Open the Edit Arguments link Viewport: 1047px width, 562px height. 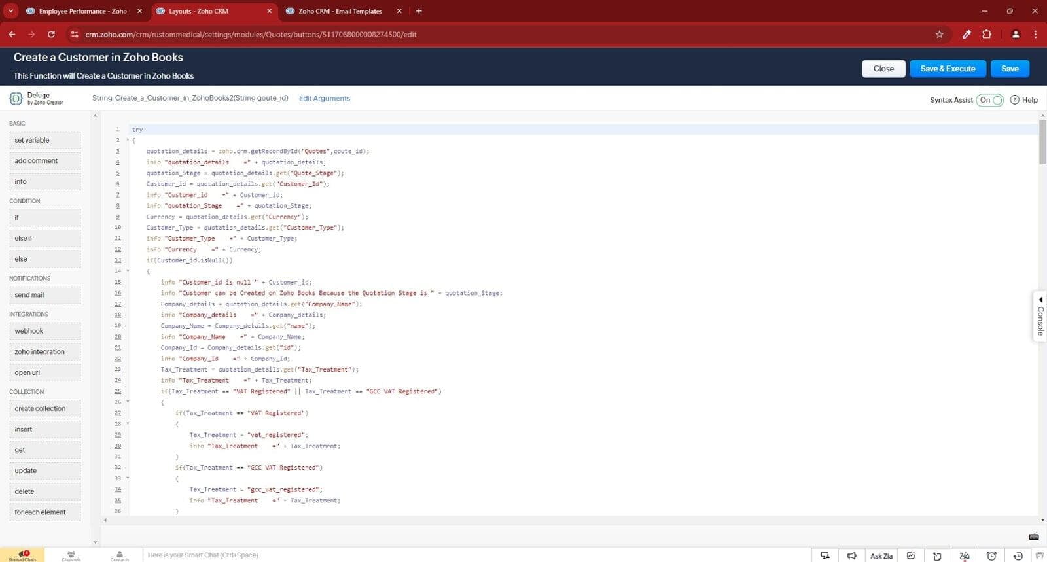point(325,99)
